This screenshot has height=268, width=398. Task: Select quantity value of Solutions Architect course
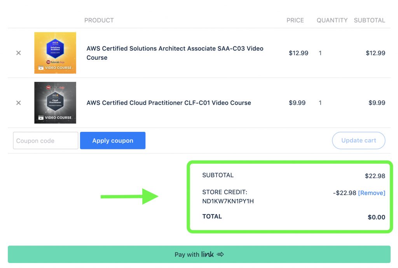(320, 53)
